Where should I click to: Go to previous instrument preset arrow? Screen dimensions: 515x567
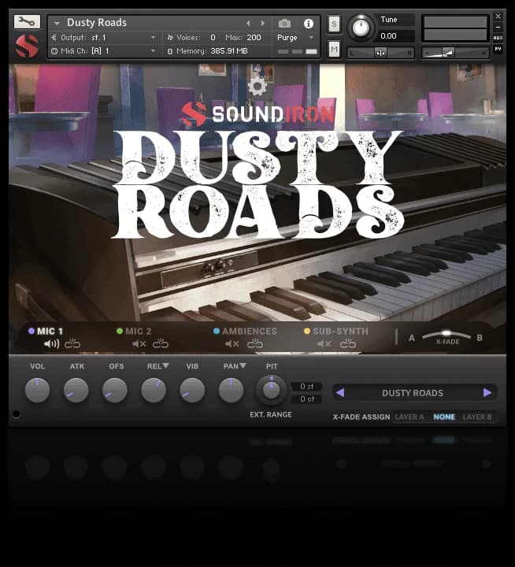point(248,24)
